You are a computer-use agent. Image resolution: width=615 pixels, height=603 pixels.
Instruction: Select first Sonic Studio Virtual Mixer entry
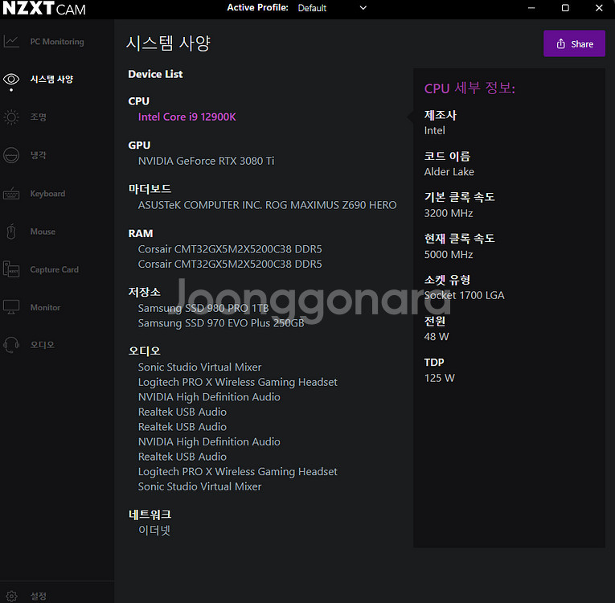coord(199,367)
